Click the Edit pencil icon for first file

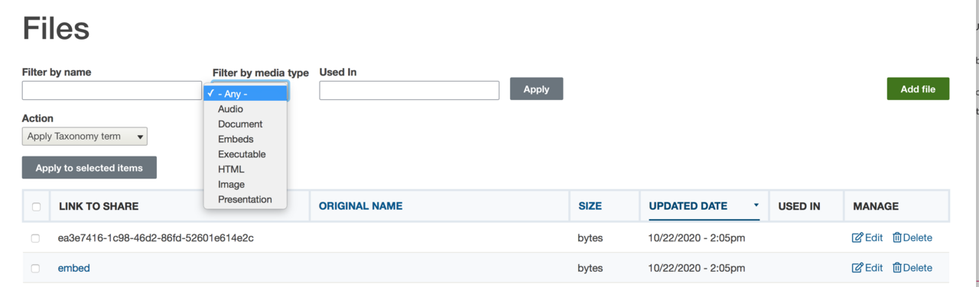point(857,237)
